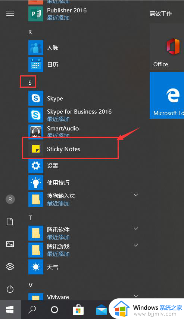Screen dimensions: 184x319
Task: Open the 人脉 (People) app icon
Action: click(x=36, y=48)
